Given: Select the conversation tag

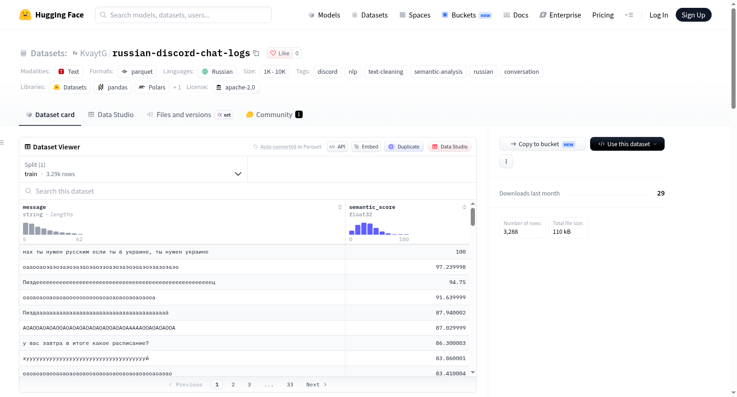Looking at the screenshot, I should 521,71.
